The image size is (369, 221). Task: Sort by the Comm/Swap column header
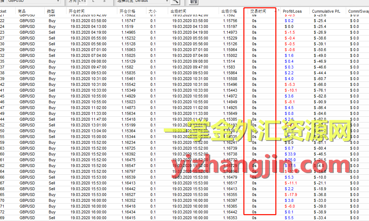click(358, 11)
